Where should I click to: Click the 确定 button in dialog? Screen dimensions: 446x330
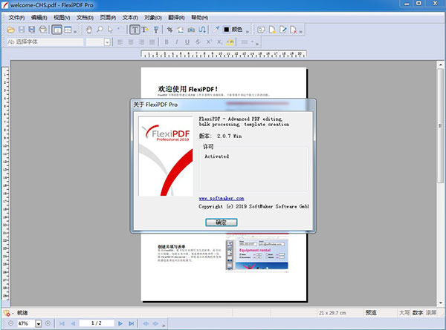pyautogui.click(x=221, y=222)
